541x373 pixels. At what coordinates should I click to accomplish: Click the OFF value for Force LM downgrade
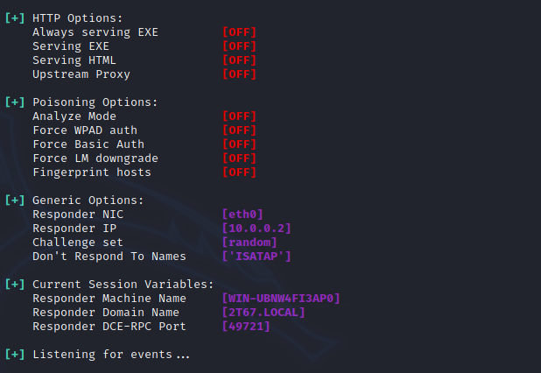point(239,158)
